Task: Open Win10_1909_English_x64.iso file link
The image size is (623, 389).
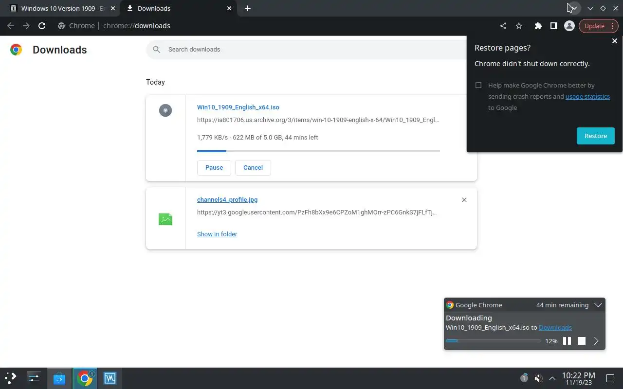Action: 238,107
